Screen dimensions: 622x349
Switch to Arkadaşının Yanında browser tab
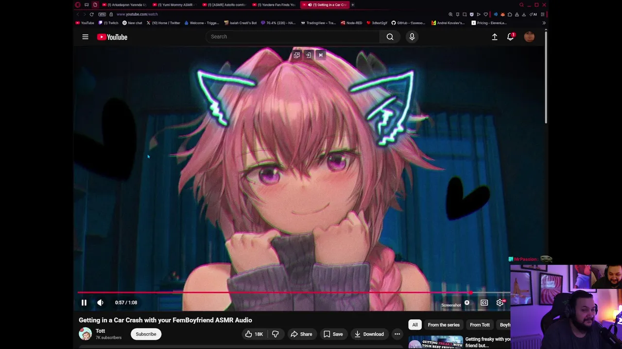click(x=124, y=5)
